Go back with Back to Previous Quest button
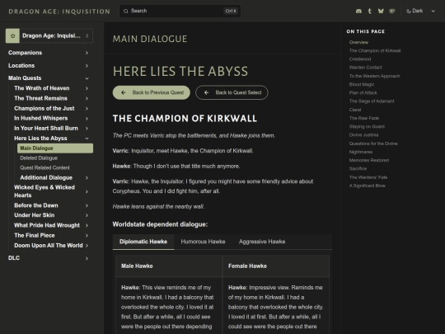 point(152,92)
